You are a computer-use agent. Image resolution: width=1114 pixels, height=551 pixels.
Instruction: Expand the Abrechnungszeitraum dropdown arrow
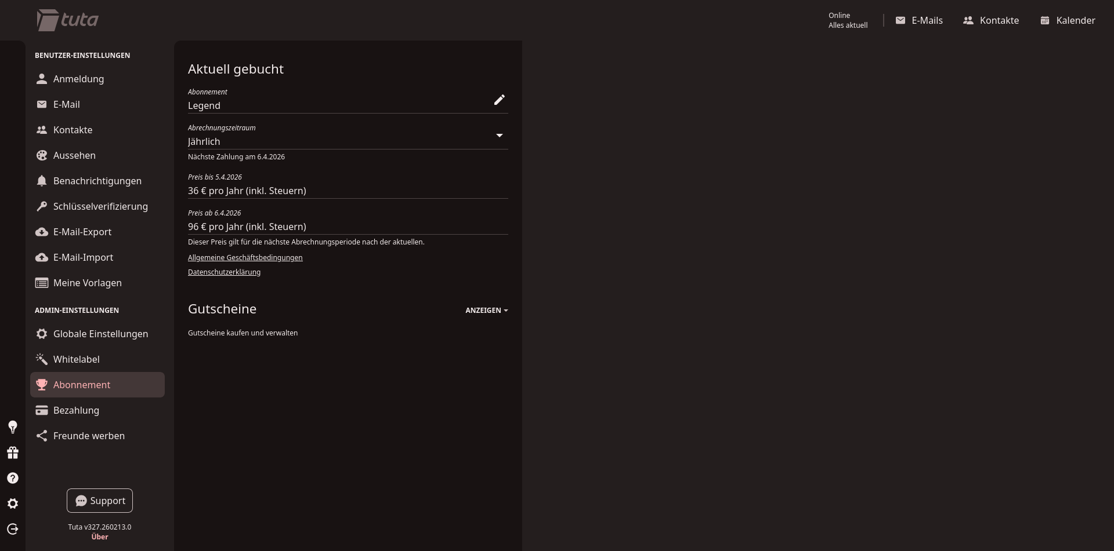pyautogui.click(x=499, y=136)
